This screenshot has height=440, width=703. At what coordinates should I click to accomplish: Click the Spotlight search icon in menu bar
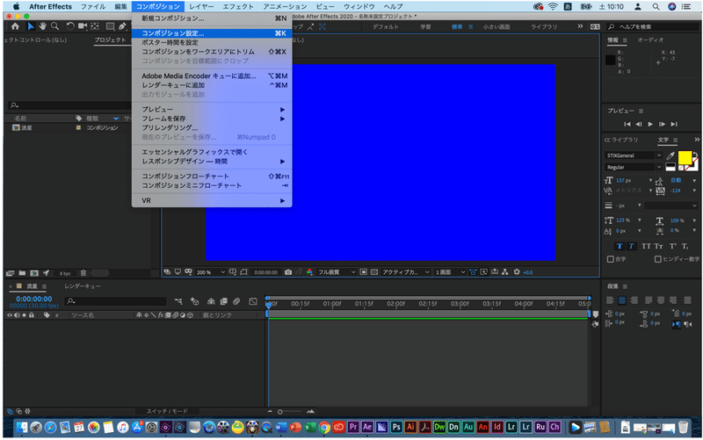tap(656, 7)
